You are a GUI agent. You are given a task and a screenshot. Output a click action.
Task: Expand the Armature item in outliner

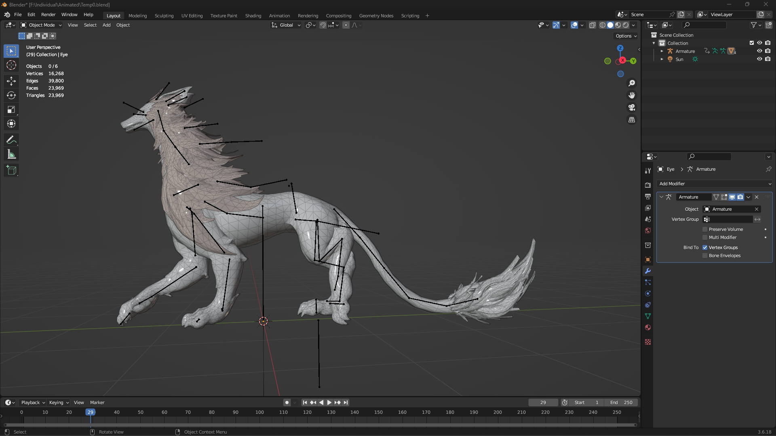[x=662, y=51]
